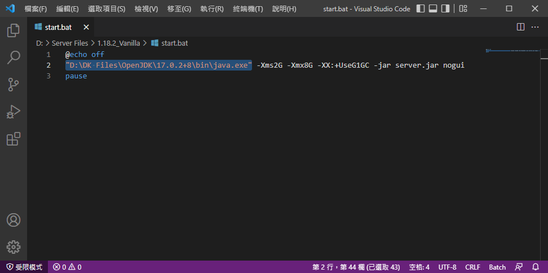Screen dimensions: 548x273
Task: Click the minimap code overview
Action: [512, 51]
